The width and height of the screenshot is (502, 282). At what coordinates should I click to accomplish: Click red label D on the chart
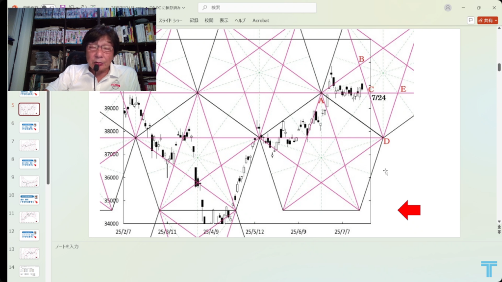(x=387, y=141)
